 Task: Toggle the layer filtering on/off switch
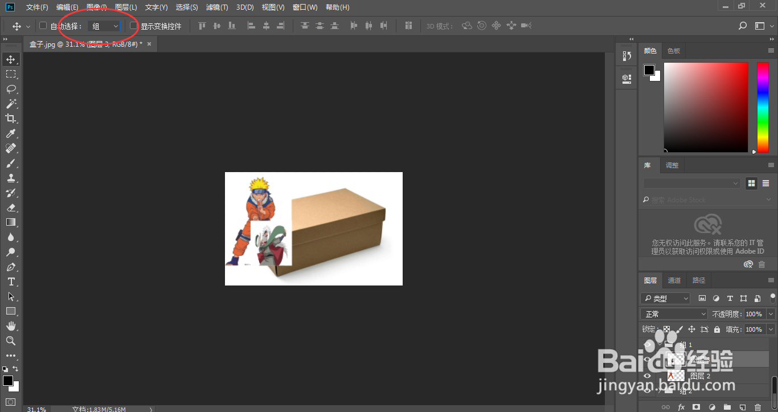[773, 297]
